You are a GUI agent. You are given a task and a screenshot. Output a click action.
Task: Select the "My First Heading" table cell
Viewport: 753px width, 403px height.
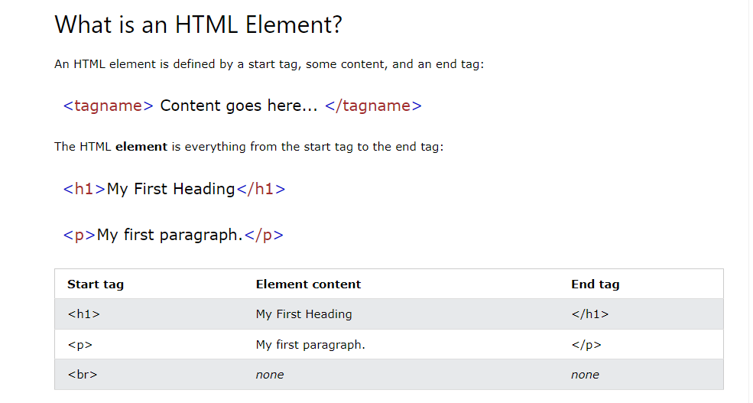(x=303, y=314)
